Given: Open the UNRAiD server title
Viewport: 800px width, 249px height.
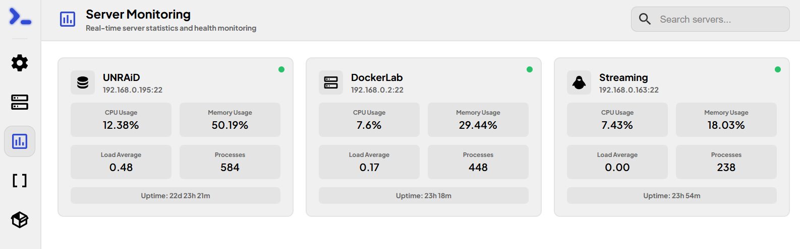Looking at the screenshot, I should [122, 77].
